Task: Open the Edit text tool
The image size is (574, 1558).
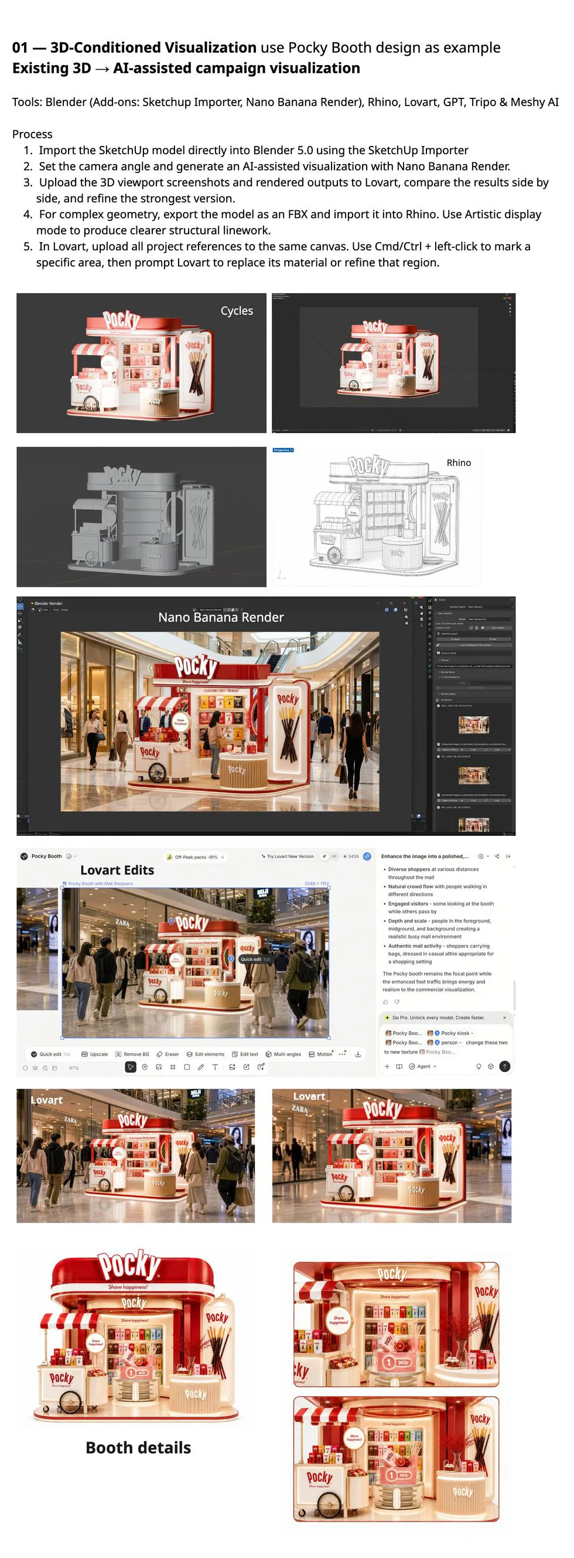Action: tap(245, 1054)
